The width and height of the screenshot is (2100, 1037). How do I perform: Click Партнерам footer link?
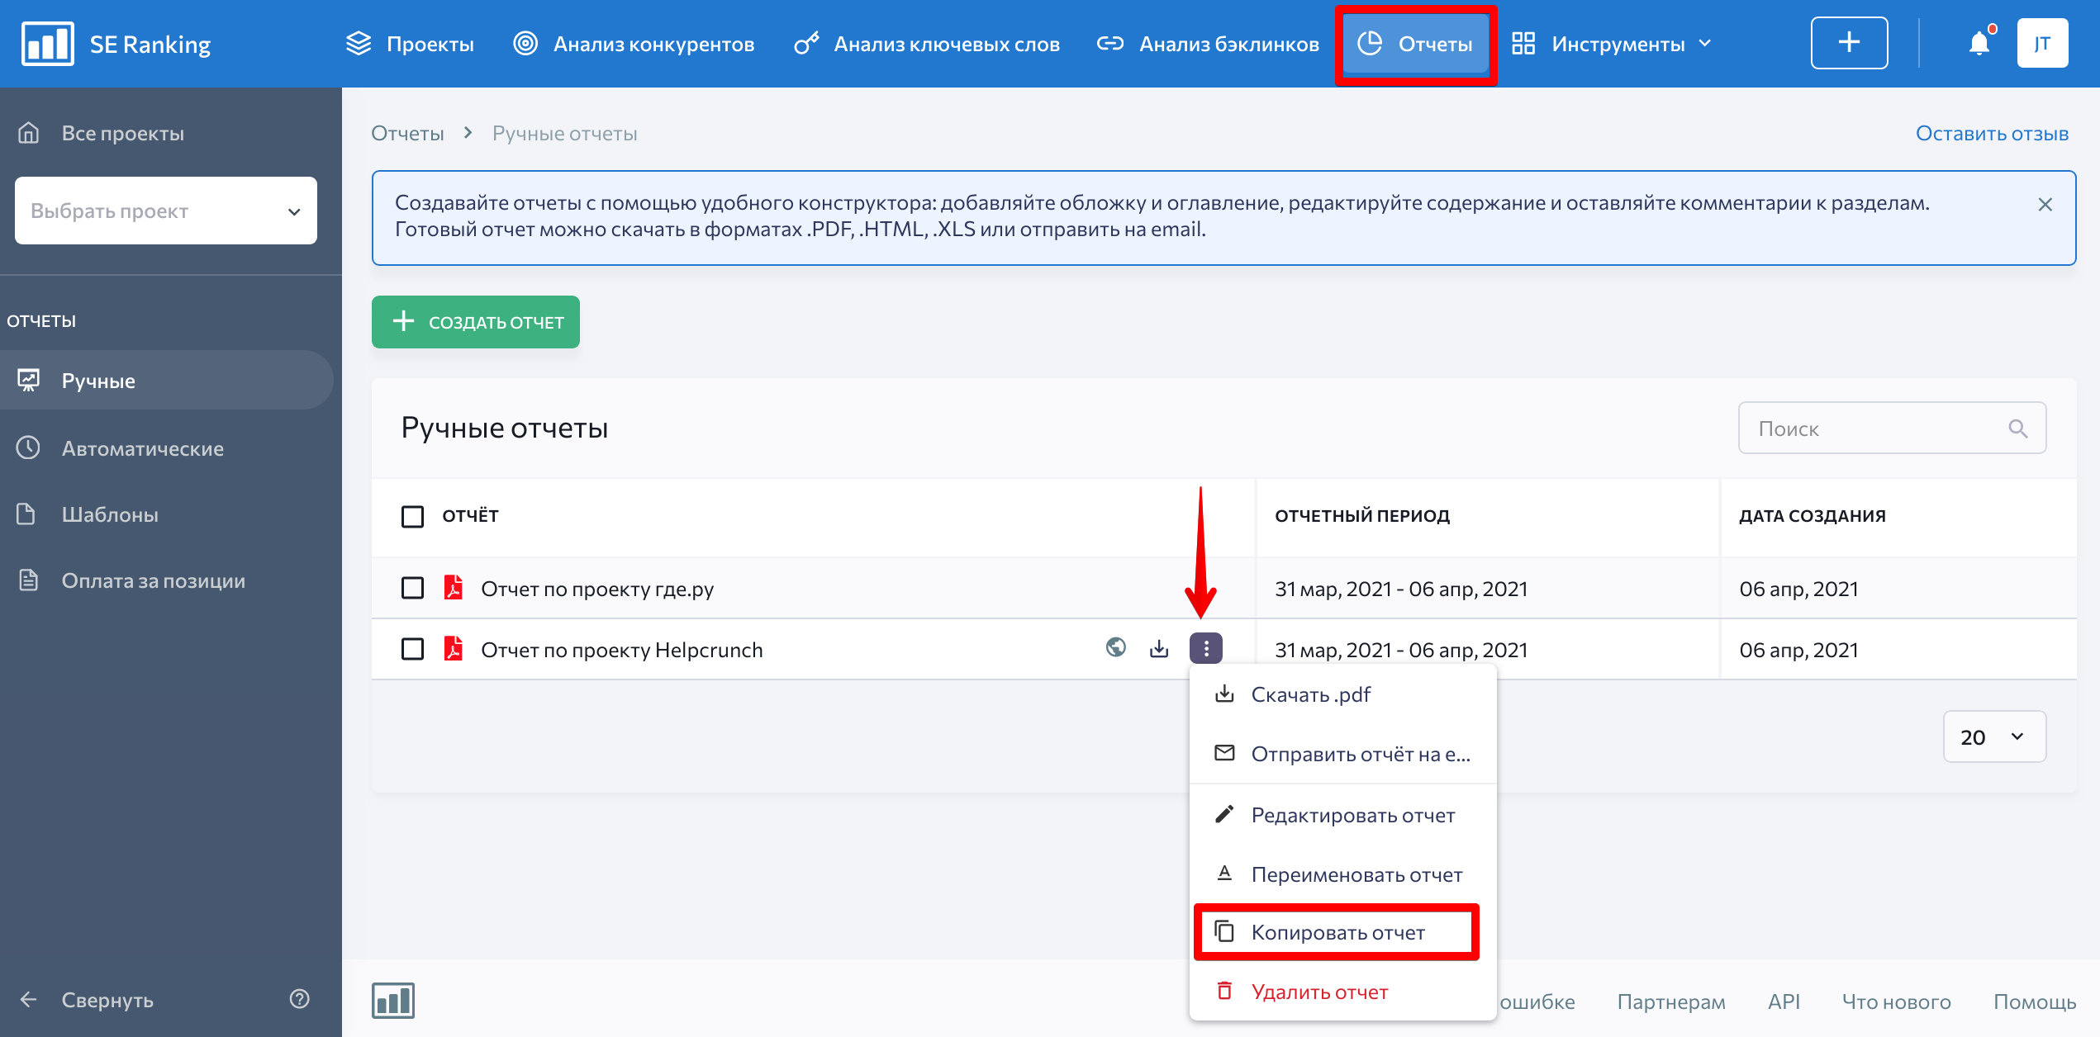[x=1671, y=1001]
